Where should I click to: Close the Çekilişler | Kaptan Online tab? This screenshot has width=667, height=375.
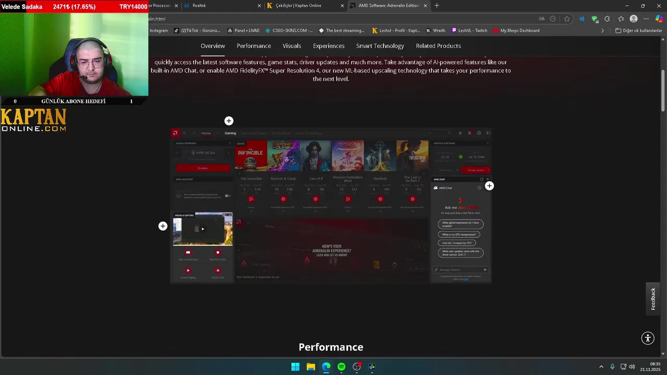click(342, 6)
